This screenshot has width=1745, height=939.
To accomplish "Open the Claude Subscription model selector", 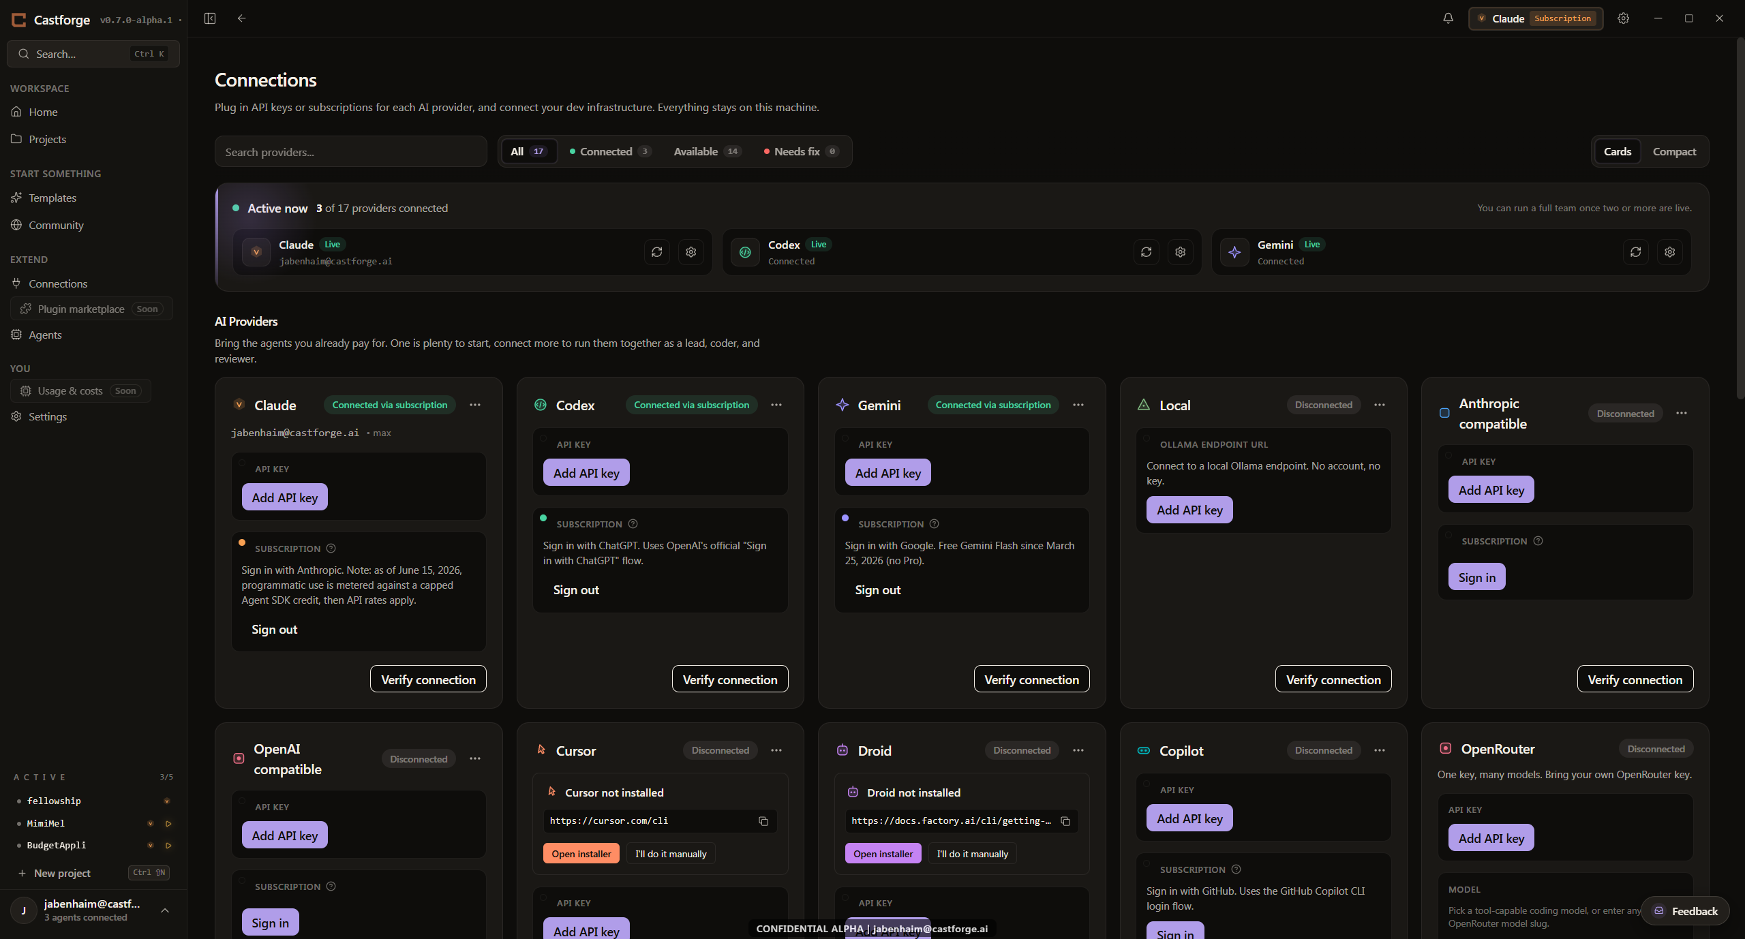I will click(1536, 18).
